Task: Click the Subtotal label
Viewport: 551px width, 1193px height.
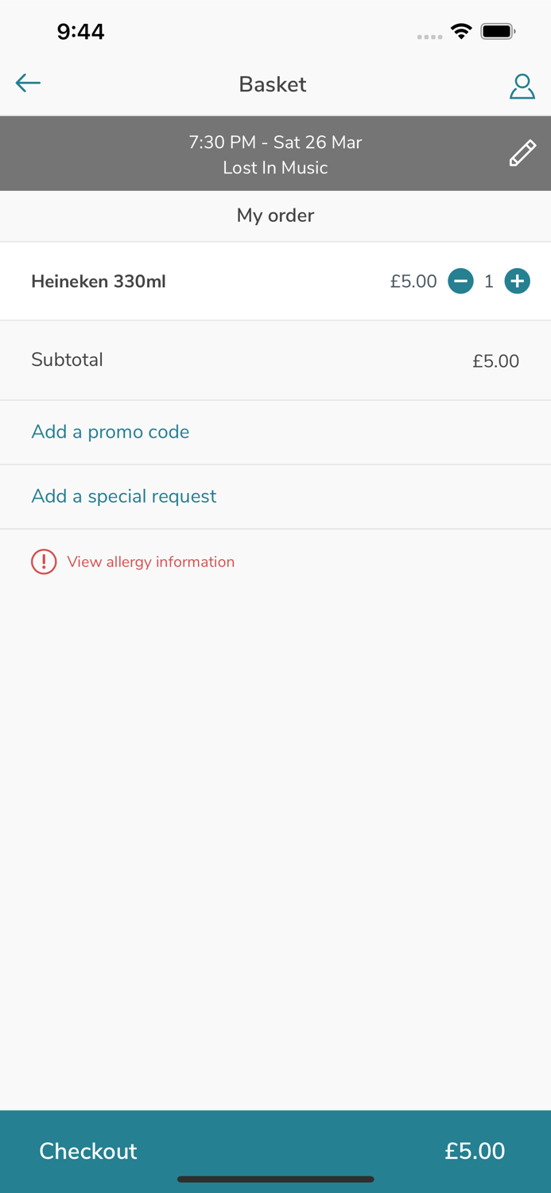Action: click(68, 359)
